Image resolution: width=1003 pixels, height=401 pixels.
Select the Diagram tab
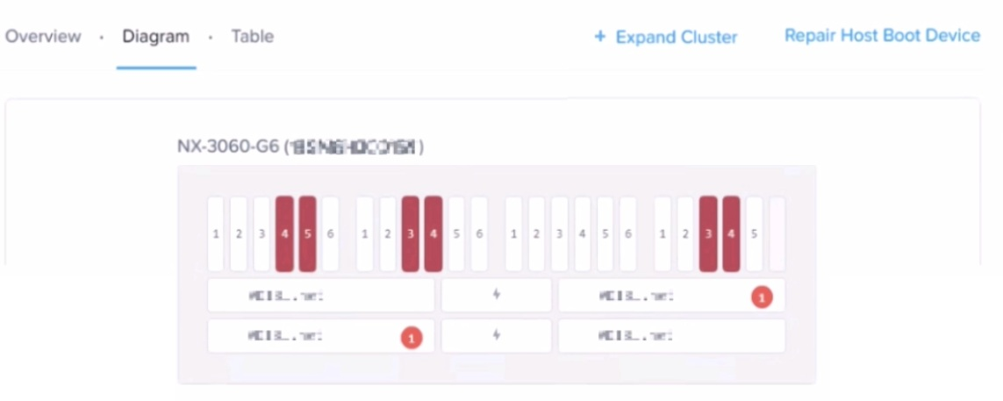point(155,37)
